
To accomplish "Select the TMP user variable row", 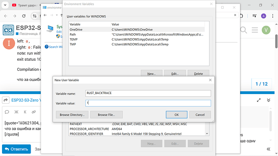I will point(137,44).
